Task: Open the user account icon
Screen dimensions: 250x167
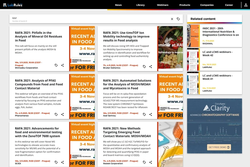Action: pyautogui.click(x=246, y=5)
